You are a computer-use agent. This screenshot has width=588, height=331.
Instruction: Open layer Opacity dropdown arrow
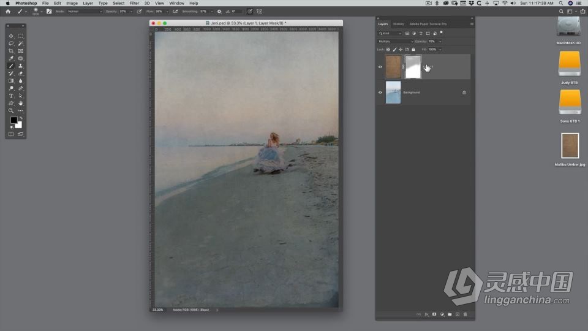pos(440,41)
